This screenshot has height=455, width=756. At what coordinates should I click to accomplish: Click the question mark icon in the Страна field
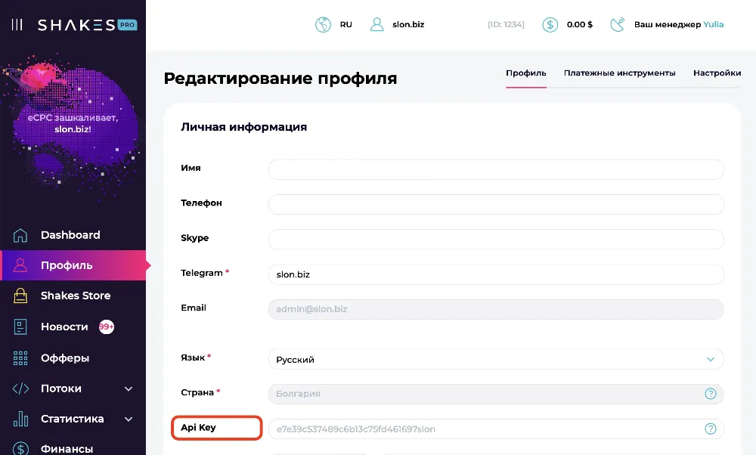pyautogui.click(x=711, y=394)
